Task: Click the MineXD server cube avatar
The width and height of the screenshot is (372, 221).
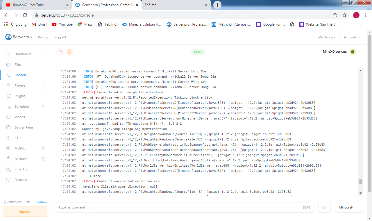Action: click(353, 52)
